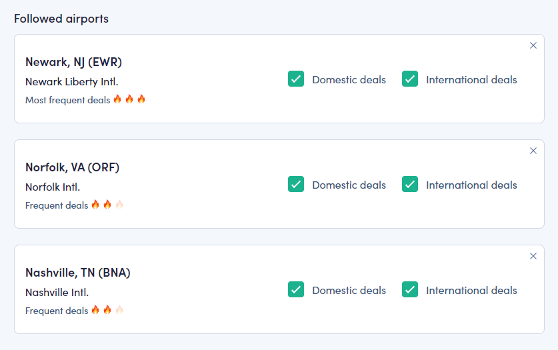This screenshot has width=558, height=350.
Task: Disable Domestic deals for Norfolk (ORF)
Action: (x=296, y=184)
